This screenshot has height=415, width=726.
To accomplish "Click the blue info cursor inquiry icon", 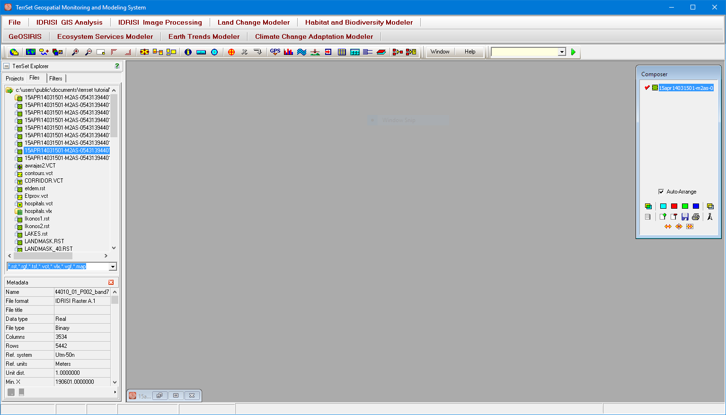I will 188,52.
